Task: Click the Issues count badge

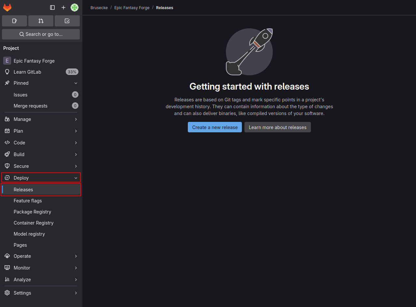Action: tap(75, 95)
